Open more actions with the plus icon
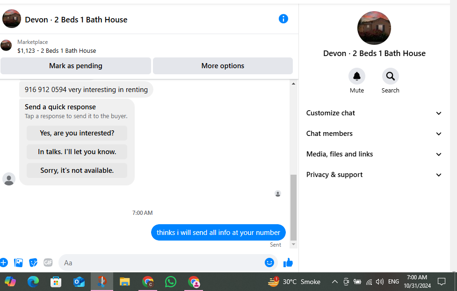Viewport: 457px width, 291px height. pyautogui.click(x=3, y=263)
